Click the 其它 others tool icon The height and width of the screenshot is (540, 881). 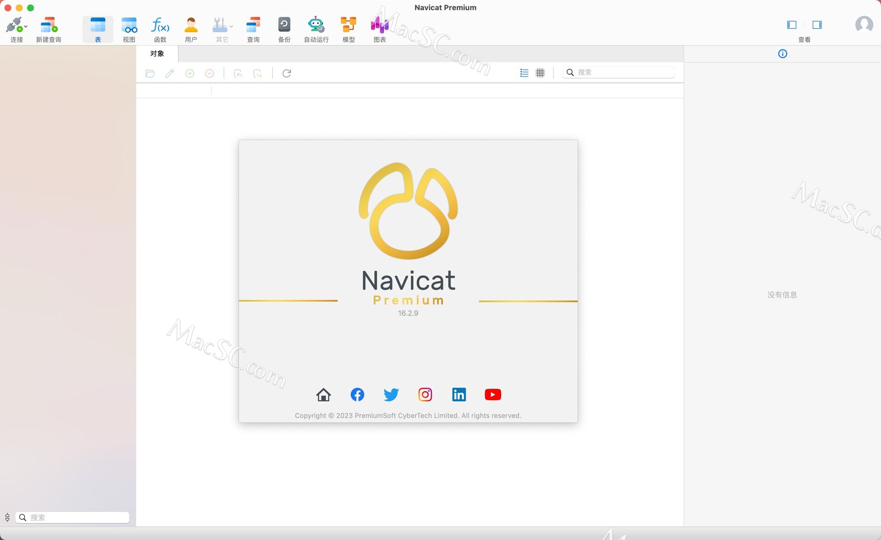tap(220, 25)
